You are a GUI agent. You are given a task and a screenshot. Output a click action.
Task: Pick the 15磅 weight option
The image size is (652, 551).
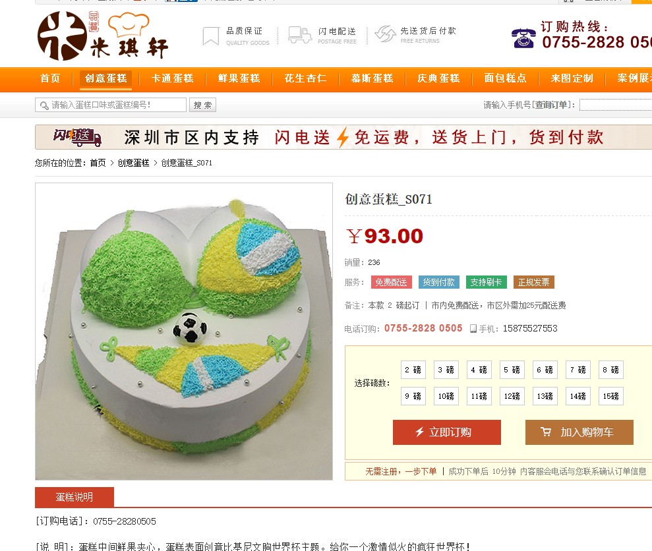[x=611, y=396]
